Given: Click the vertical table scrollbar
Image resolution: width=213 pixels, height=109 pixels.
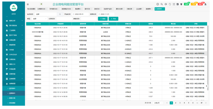Looking at the screenshot, I should (x=208, y=58).
